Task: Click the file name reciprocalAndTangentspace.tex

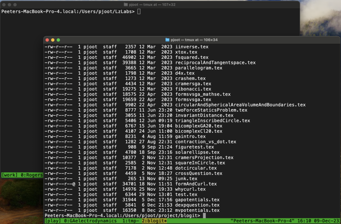Action: [x=215, y=63]
